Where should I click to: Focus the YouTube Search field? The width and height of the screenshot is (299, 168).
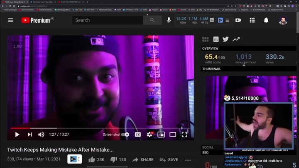point(108,20)
